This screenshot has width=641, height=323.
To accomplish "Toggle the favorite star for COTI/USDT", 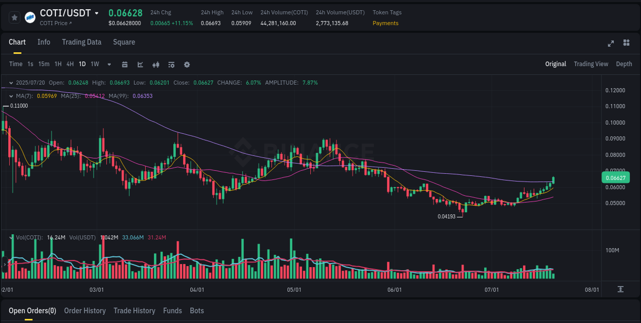I will pos(14,17).
